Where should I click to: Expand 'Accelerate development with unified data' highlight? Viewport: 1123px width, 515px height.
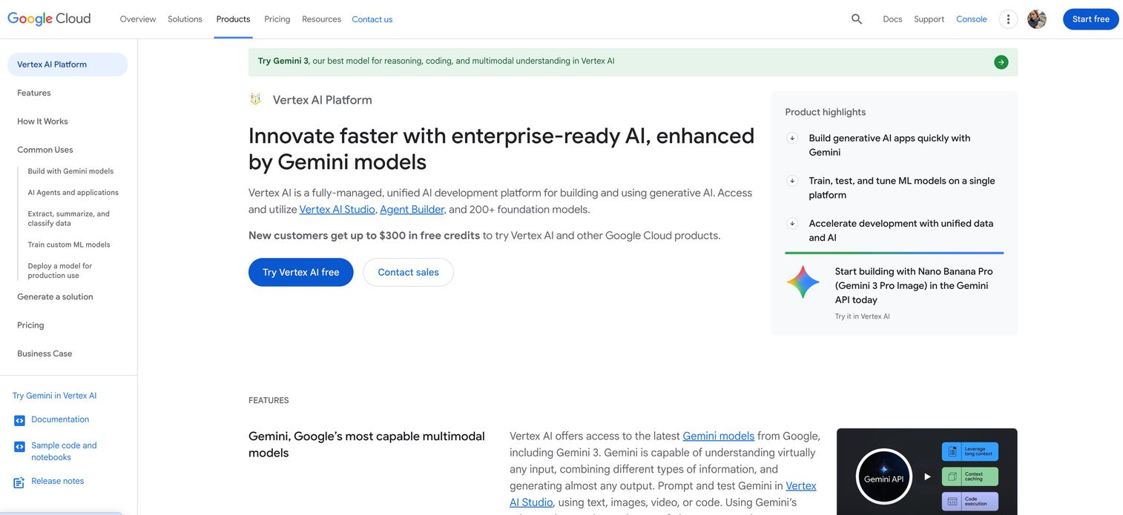point(792,223)
